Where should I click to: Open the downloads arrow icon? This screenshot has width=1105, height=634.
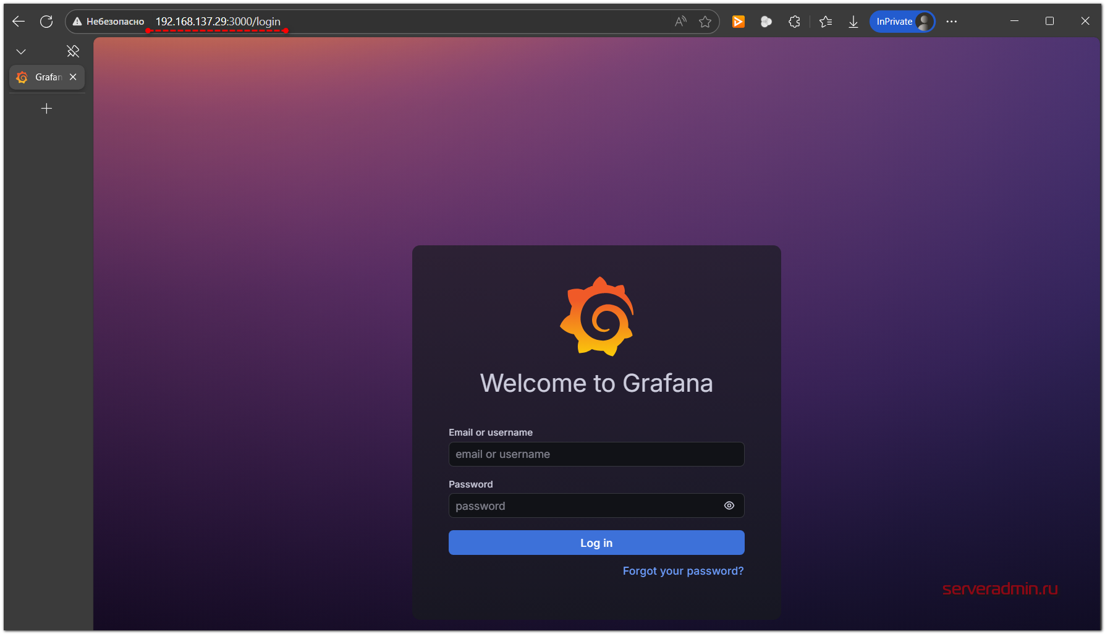(853, 22)
